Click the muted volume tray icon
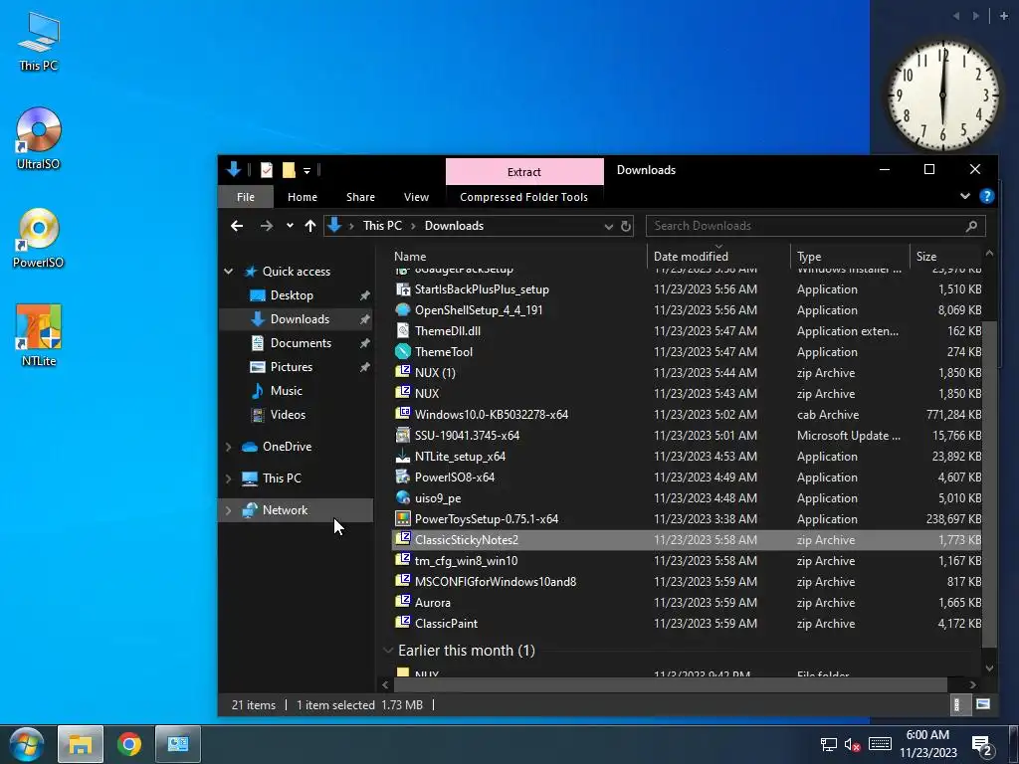Screen dimensions: 1019x764 click(853, 744)
